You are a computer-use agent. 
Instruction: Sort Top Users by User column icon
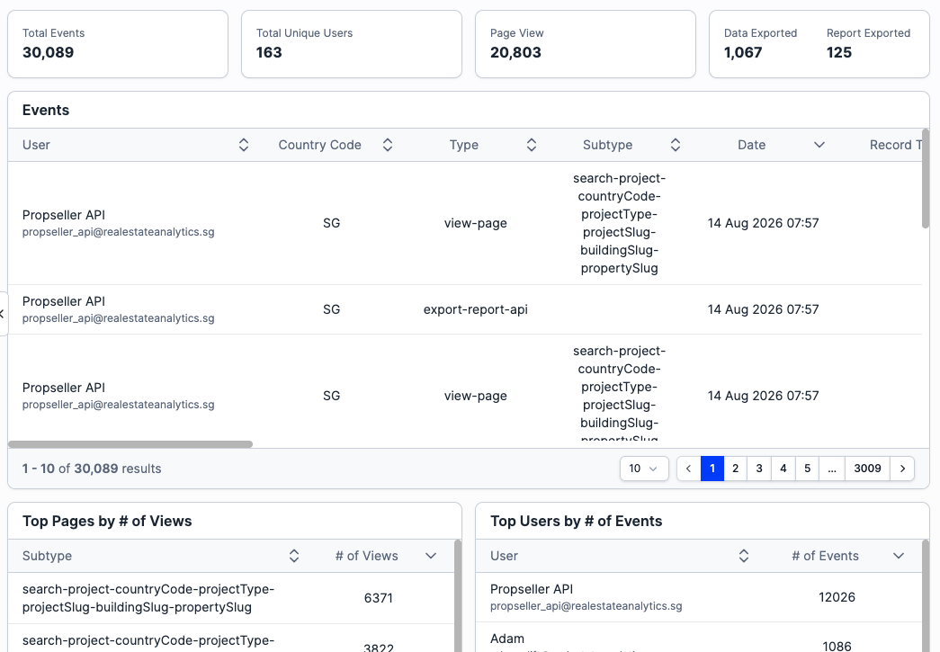pos(743,556)
